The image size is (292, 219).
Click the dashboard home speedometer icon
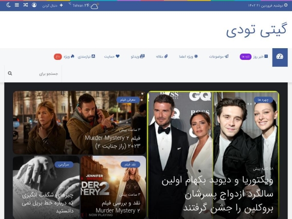(x=280, y=57)
